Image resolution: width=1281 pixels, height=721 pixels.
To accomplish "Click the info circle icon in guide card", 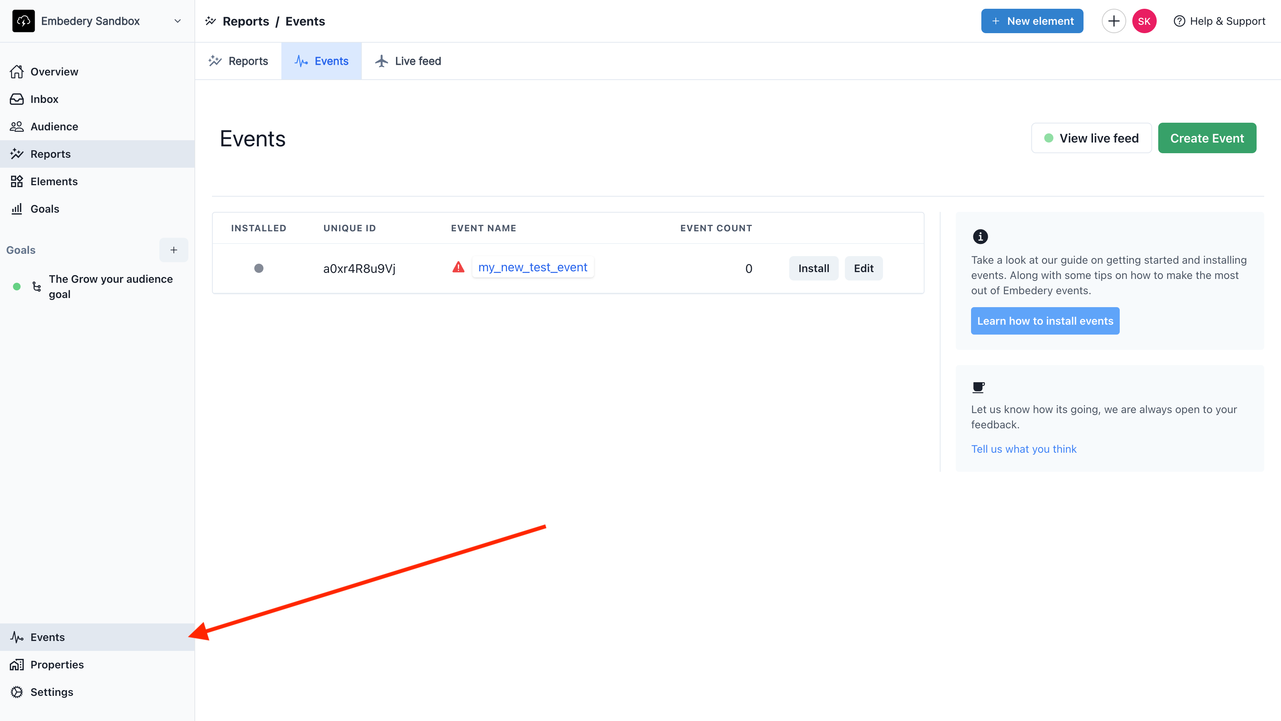I will click(x=980, y=237).
